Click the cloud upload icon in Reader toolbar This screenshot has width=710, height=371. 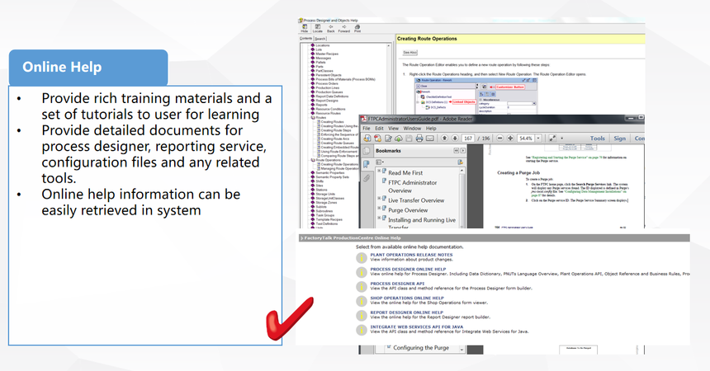point(399,138)
